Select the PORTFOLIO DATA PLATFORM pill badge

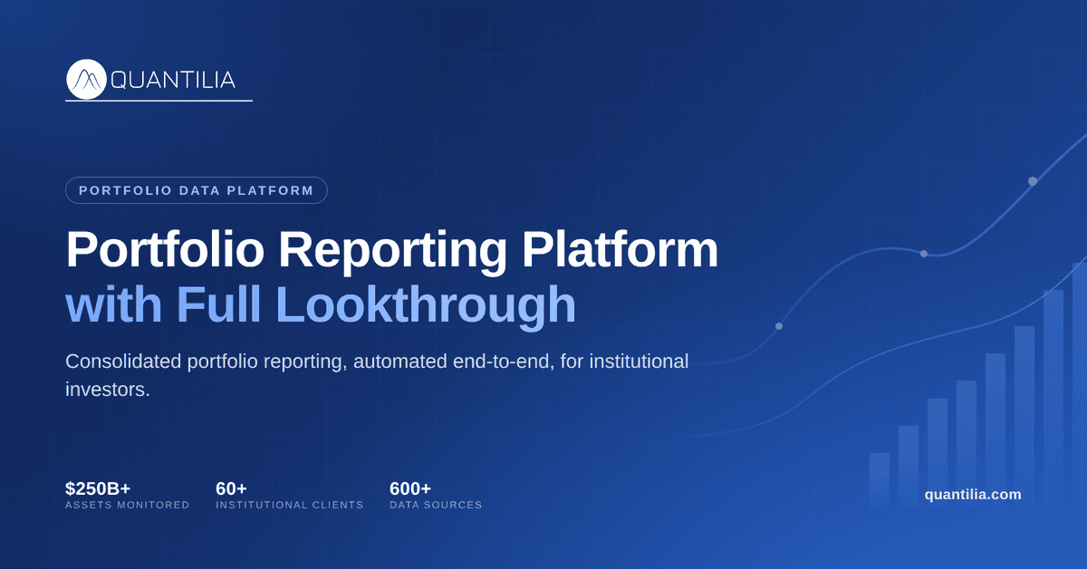tap(197, 190)
